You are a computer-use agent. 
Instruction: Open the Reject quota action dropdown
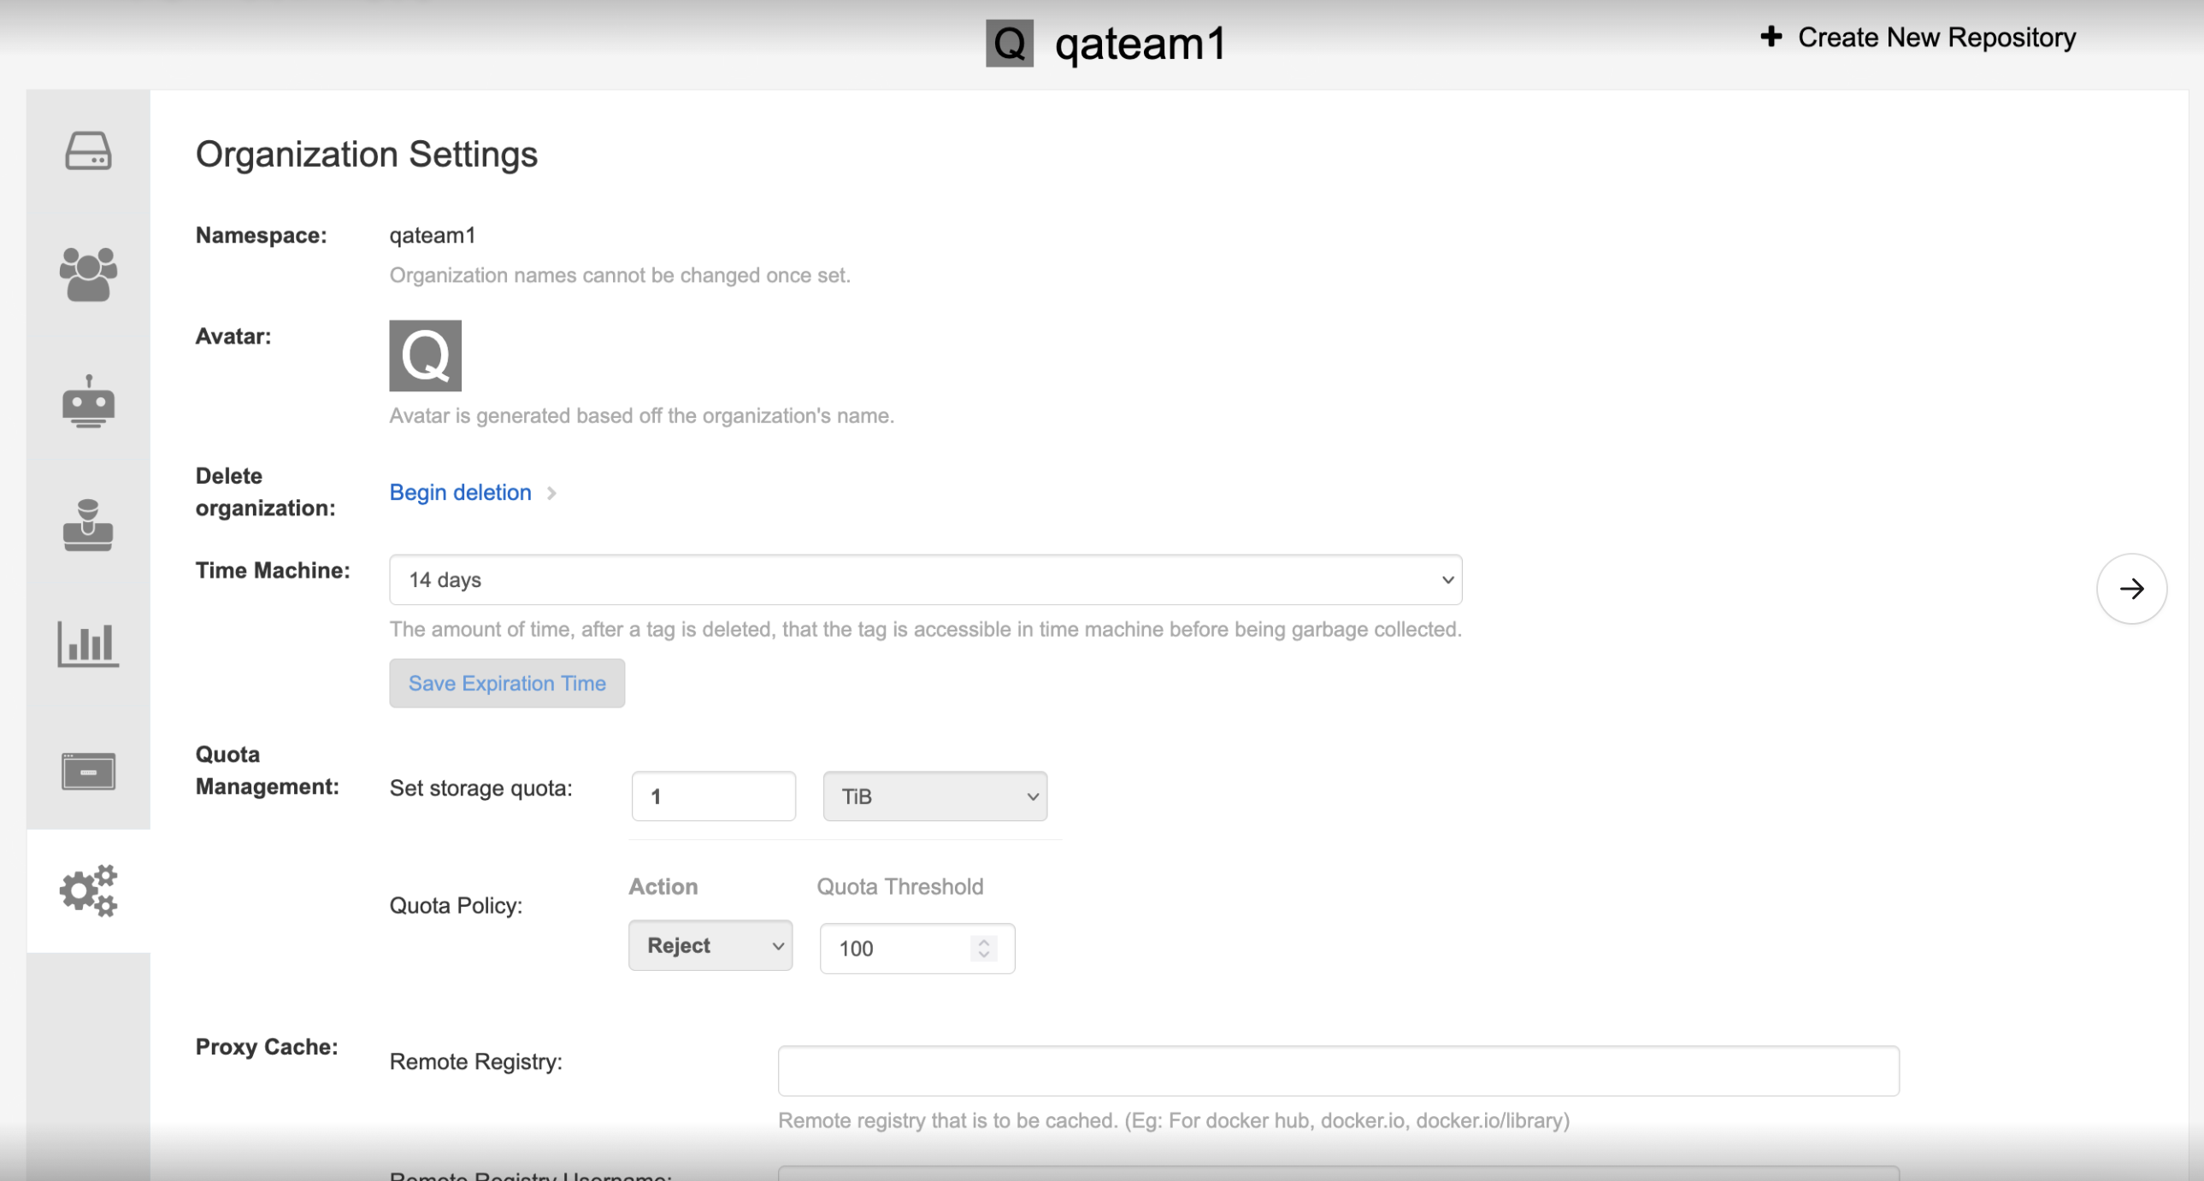(x=710, y=945)
